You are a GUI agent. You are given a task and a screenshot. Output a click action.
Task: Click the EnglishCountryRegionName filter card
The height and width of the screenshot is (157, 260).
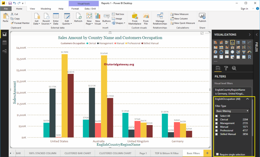[232, 92]
